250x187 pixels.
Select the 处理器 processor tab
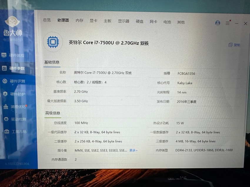63,20
